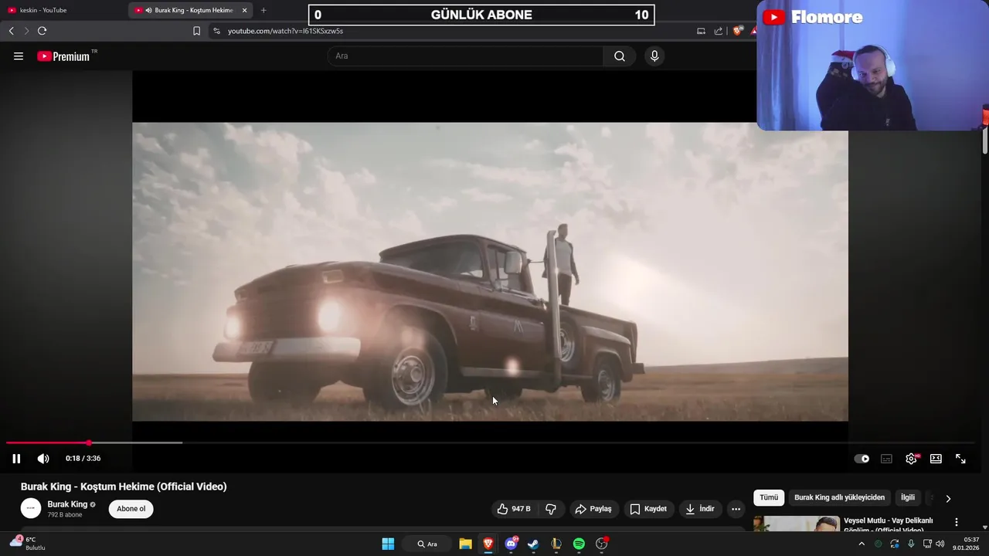Select the İlgili filter chip
The image size is (989, 556).
pyautogui.click(x=908, y=498)
